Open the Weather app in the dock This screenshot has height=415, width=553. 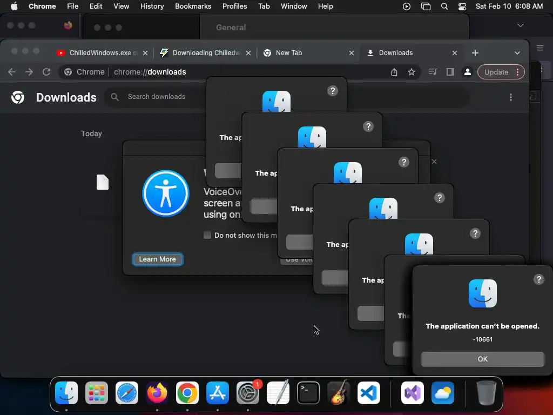click(443, 393)
